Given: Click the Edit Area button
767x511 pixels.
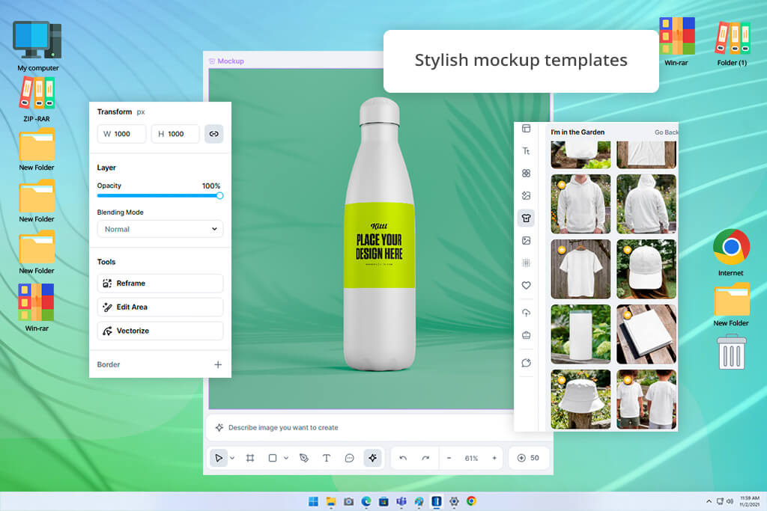Looking at the screenshot, I should 160,307.
